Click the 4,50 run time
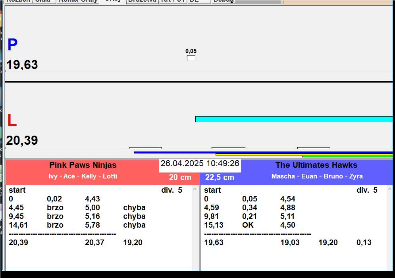 click(288, 225)
